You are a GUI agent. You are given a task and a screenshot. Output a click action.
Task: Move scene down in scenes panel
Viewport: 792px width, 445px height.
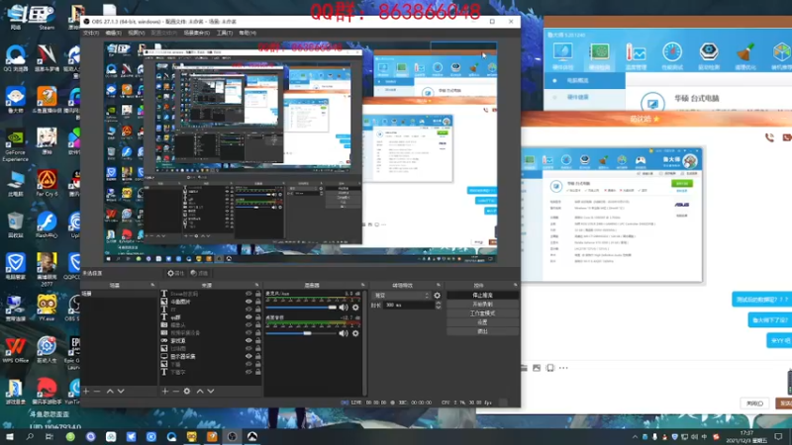click(x=121, y=391)
